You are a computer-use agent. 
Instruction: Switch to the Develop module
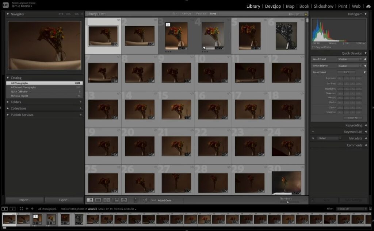pyautogui.click(x=273, y=6)
